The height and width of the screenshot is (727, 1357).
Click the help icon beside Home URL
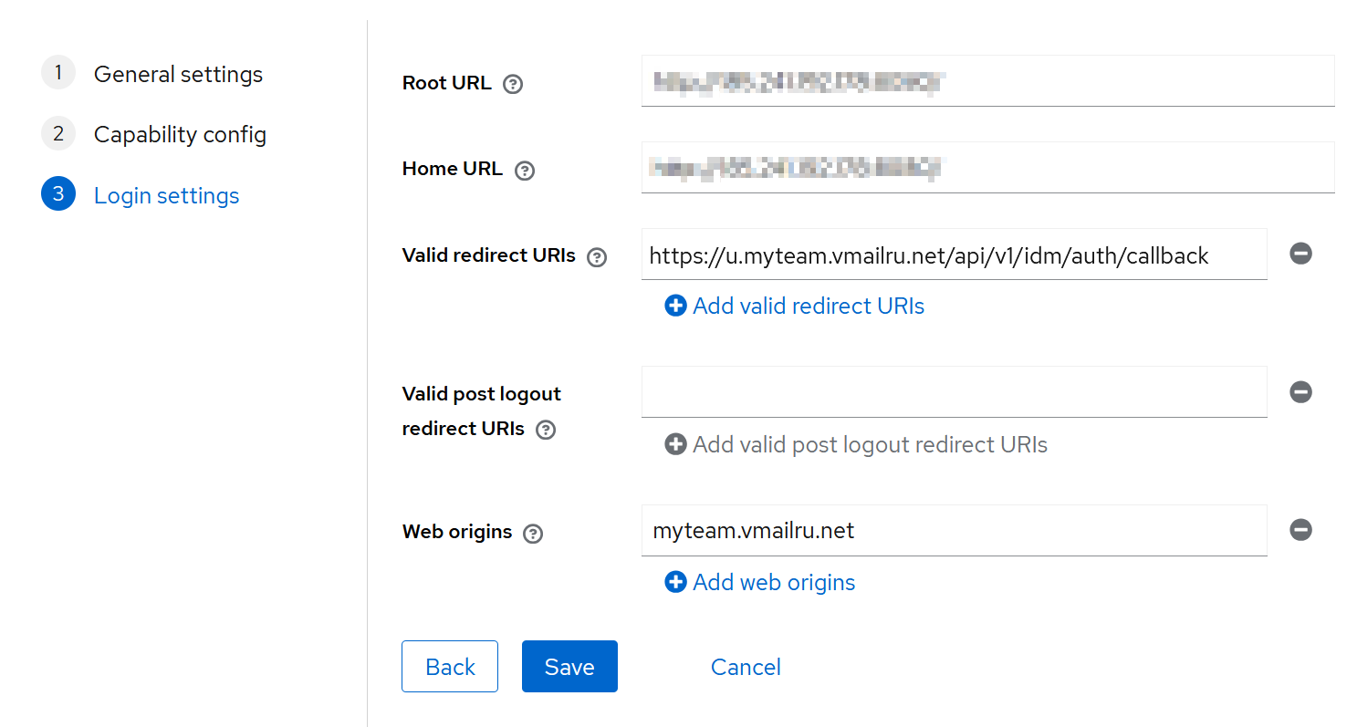click(x=524, y=171)
